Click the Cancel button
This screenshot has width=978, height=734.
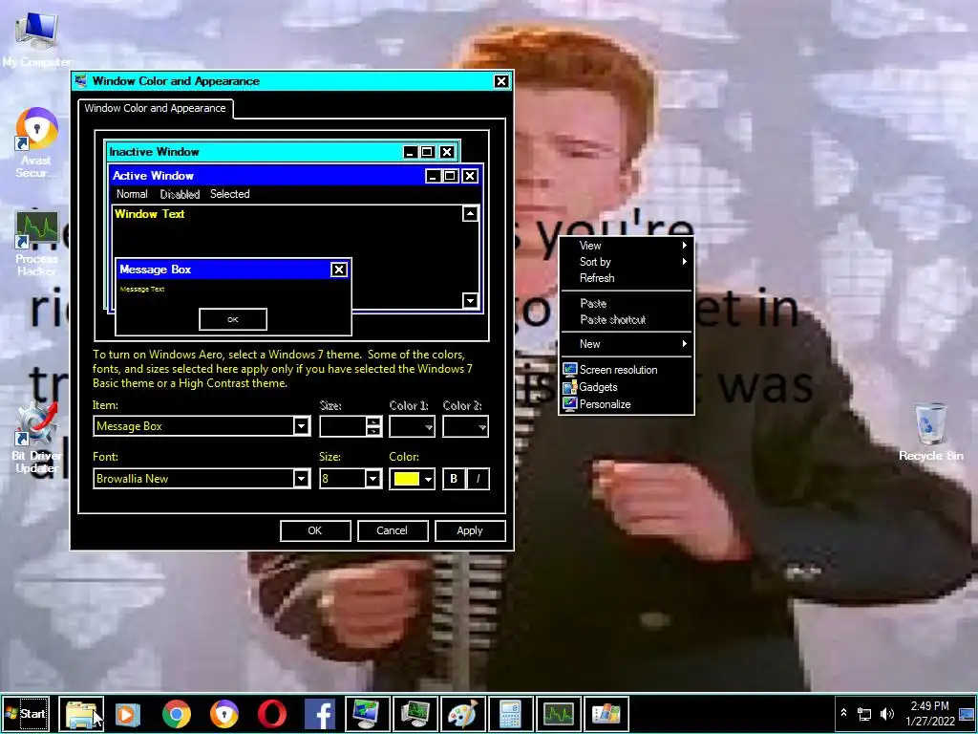click(393, 530)
